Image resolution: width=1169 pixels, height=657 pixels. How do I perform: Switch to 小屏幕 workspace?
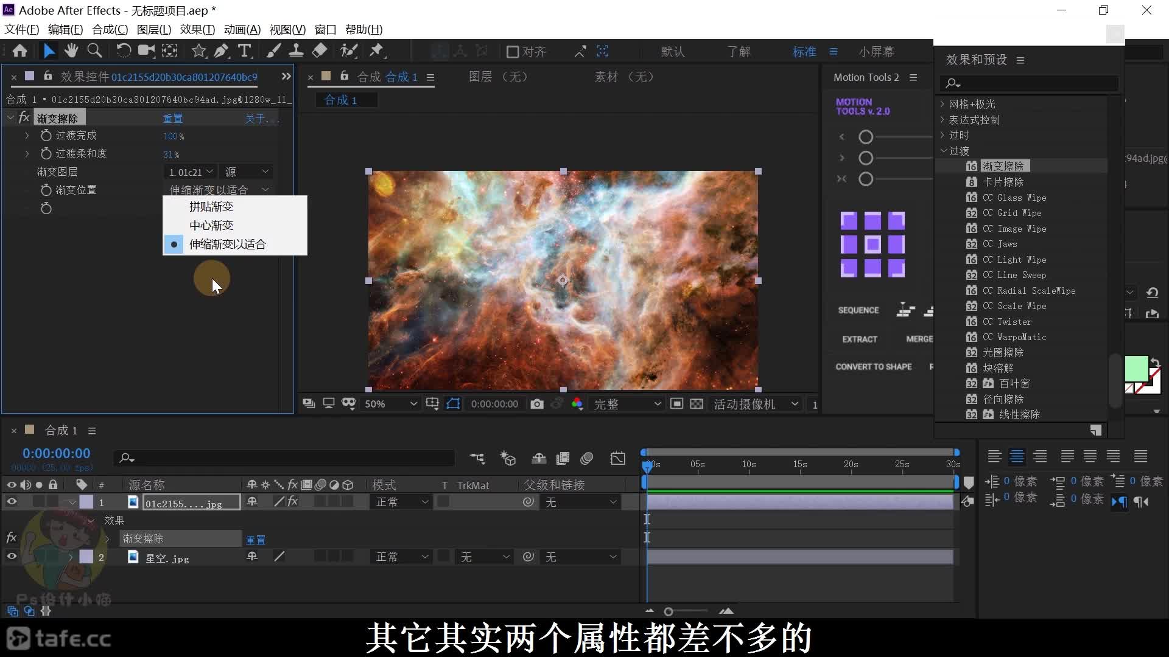coord(877,52)
